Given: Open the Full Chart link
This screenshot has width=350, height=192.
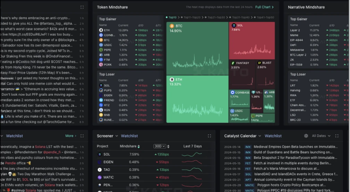Looking at the screenshot, I should pos(264,7).
